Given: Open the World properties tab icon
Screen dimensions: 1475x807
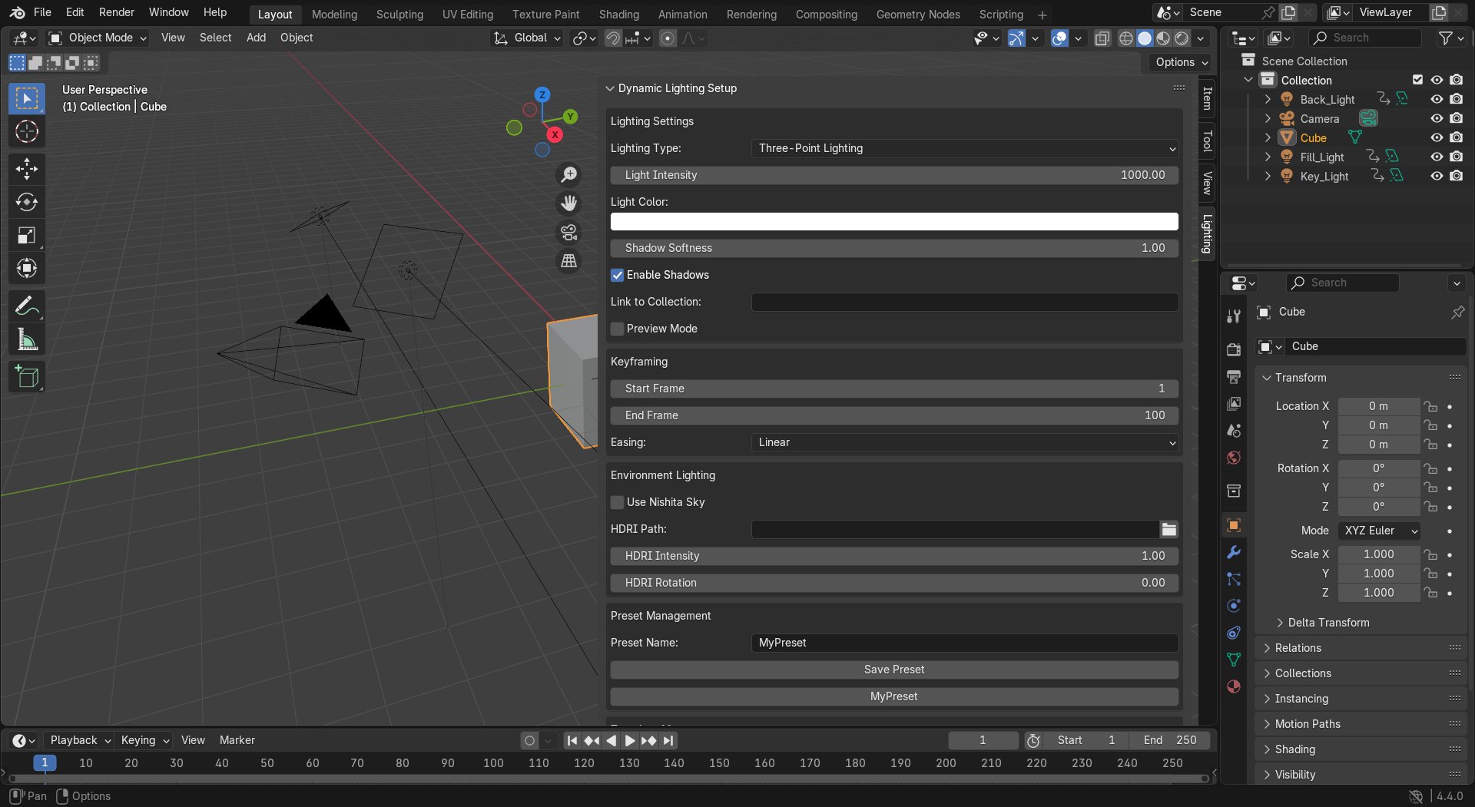Looking at the screenshot, I should point(1234,458).
